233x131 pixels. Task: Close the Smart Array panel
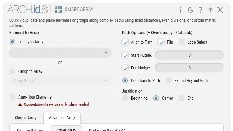(220, 10)
